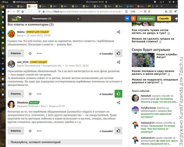Share page on VK social network
This screenshot has height=147, width=184.
pyautogui.click(x=127, y=19)
